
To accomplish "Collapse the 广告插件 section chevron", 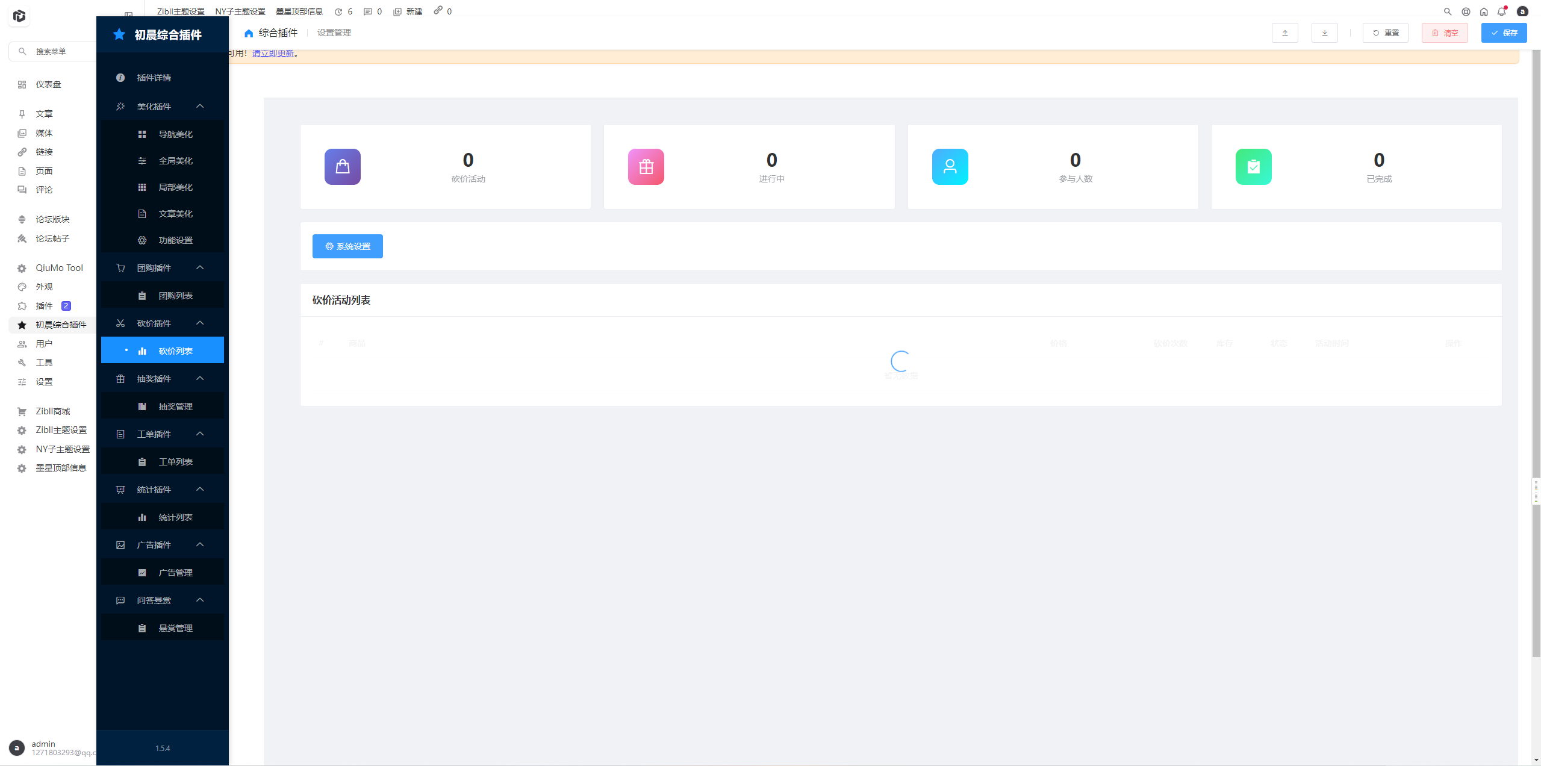I will [200, 545].
